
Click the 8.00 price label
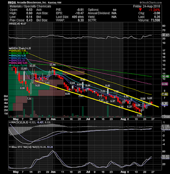[67, 94]
